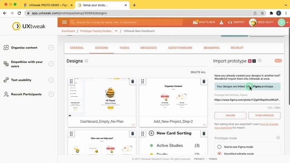290x163 pixels.
Task: Click the Unlink button
Action: 230,115
